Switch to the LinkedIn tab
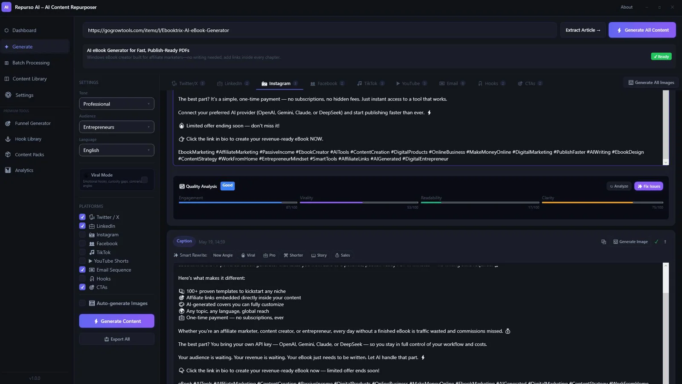 233,83
